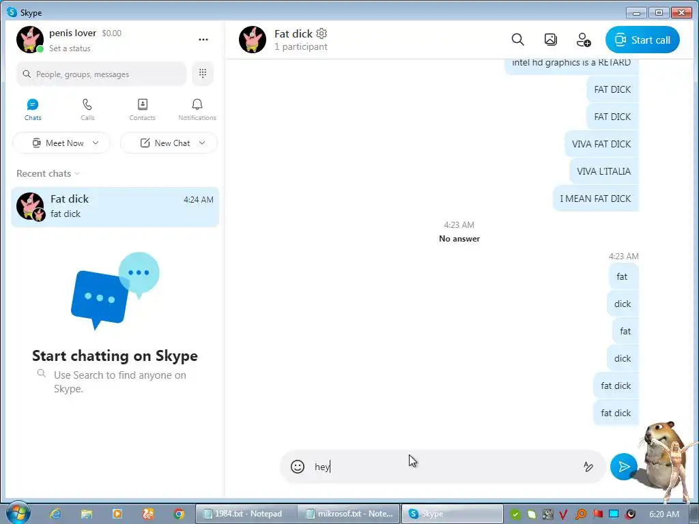Viewport: 699px width, 524px height.
Task: Click the speaker volume tray icon
Action: 630,514
